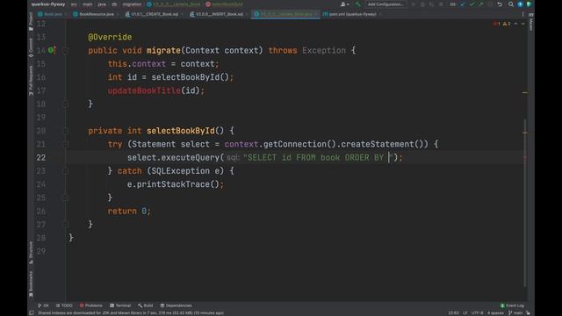
Task: Click Git Show History clock icon
Action: click(490, 4)
